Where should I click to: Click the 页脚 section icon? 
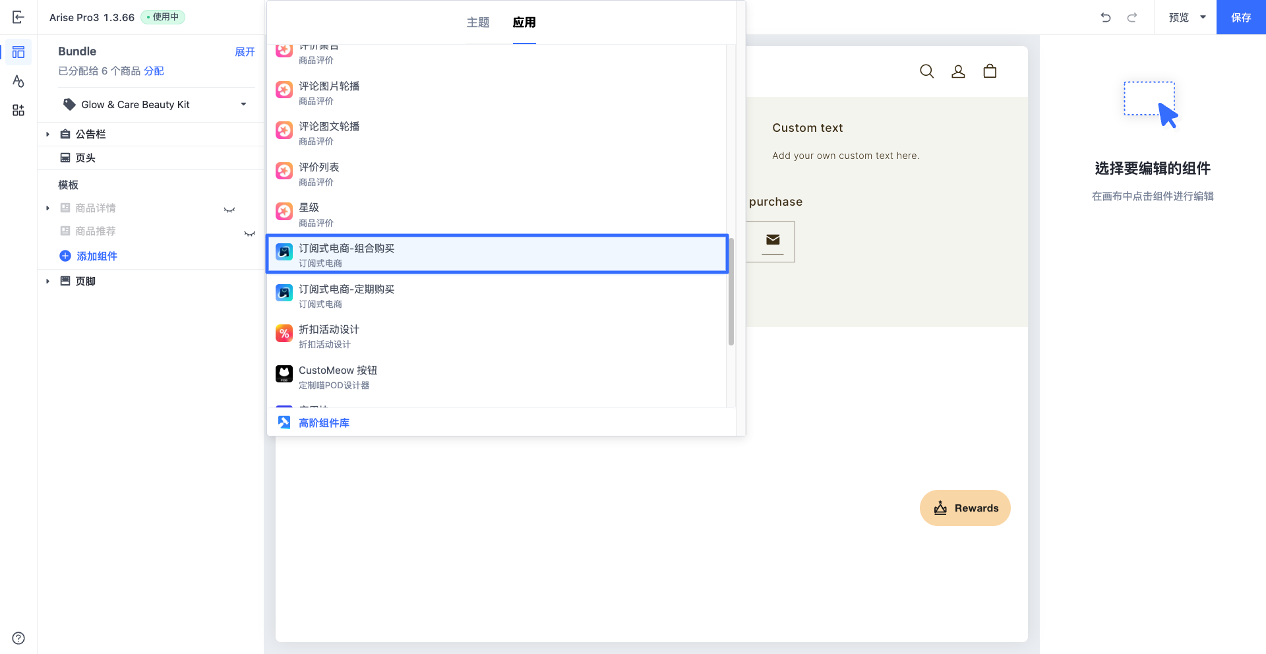(65, 282)
